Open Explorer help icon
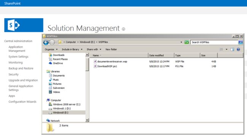 238,50
